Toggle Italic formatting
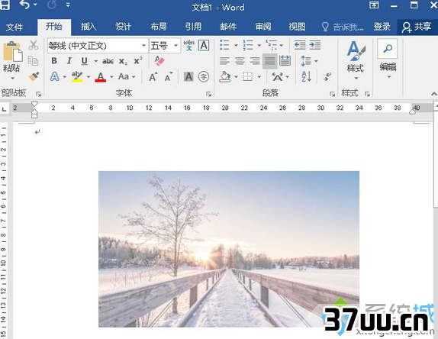Screen dimensions: 438x339 pyautogui.click(x=69, y=60)
